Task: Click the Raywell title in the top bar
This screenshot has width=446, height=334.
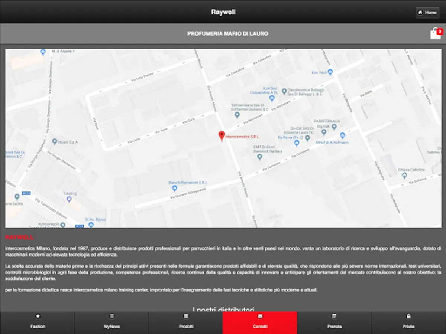Action: tap(223, 12)
